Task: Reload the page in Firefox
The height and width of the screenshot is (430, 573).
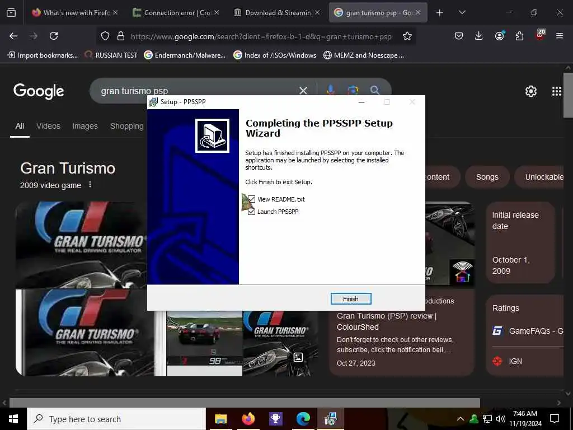Action: [x=54, y=36]
